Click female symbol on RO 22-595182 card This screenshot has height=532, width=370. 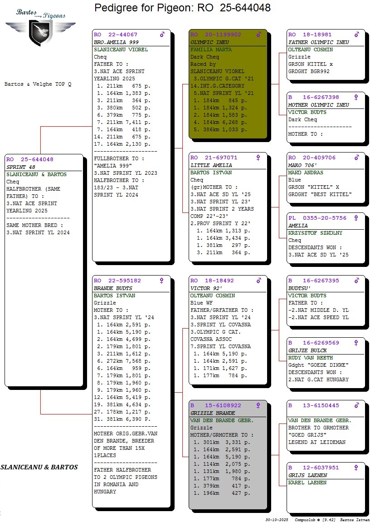click(161, 281)
